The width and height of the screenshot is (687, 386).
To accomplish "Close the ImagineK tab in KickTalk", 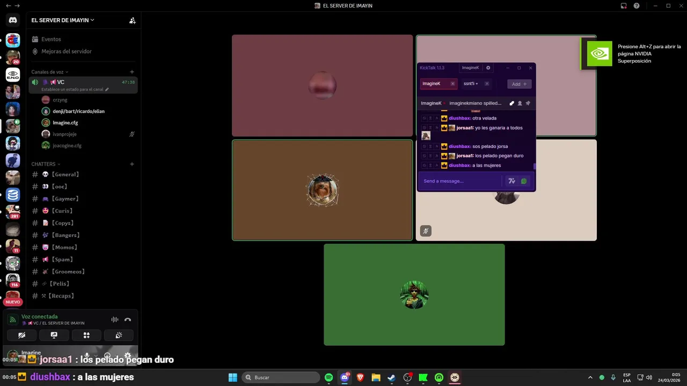I will pos(452,84).
